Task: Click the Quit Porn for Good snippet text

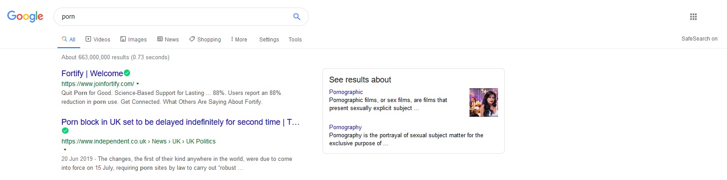Action: tap(171, 98)
